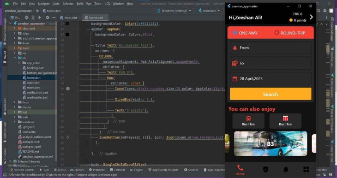This screenshot has width=337, height=178.
Task: Click the first Bus Hire card
Action: click(x=248, y=121)
